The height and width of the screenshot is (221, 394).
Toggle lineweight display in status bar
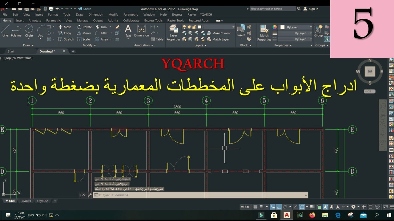(x=312, y=207)
